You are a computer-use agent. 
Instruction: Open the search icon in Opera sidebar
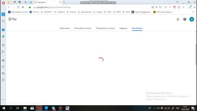point(3,45)
